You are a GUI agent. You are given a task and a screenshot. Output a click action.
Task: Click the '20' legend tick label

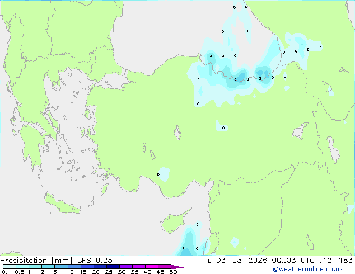pyautogui.click(x=96, y=272)
